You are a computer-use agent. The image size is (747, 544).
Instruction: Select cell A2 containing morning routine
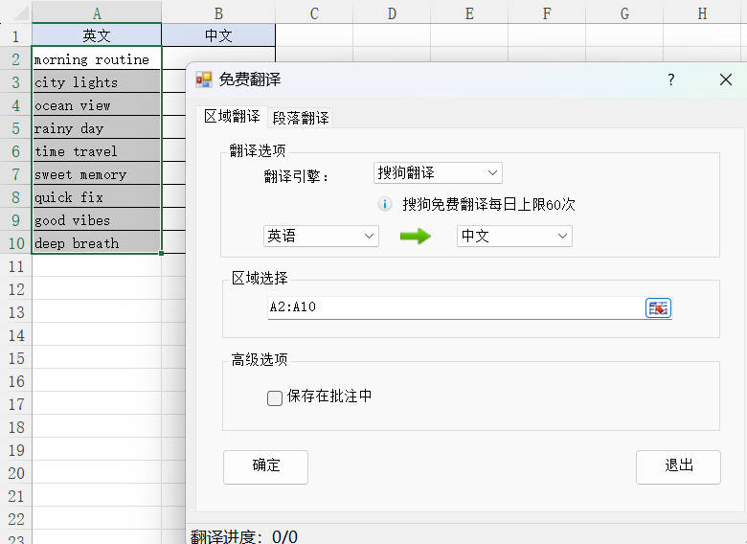[x=96, y=59]
